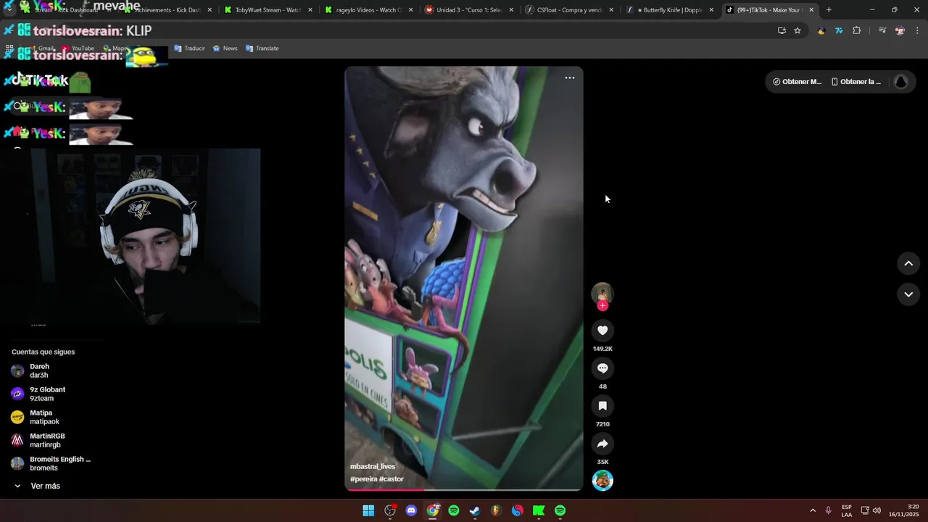
Task: Open the News bookmark
Action: [x=225, y=49]
